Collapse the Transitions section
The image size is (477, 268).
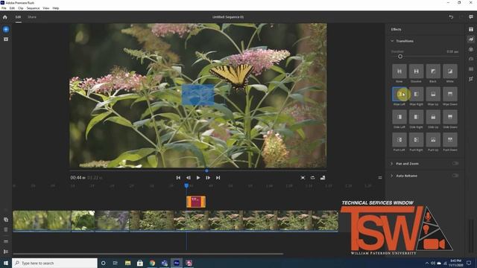coord(392,41)
